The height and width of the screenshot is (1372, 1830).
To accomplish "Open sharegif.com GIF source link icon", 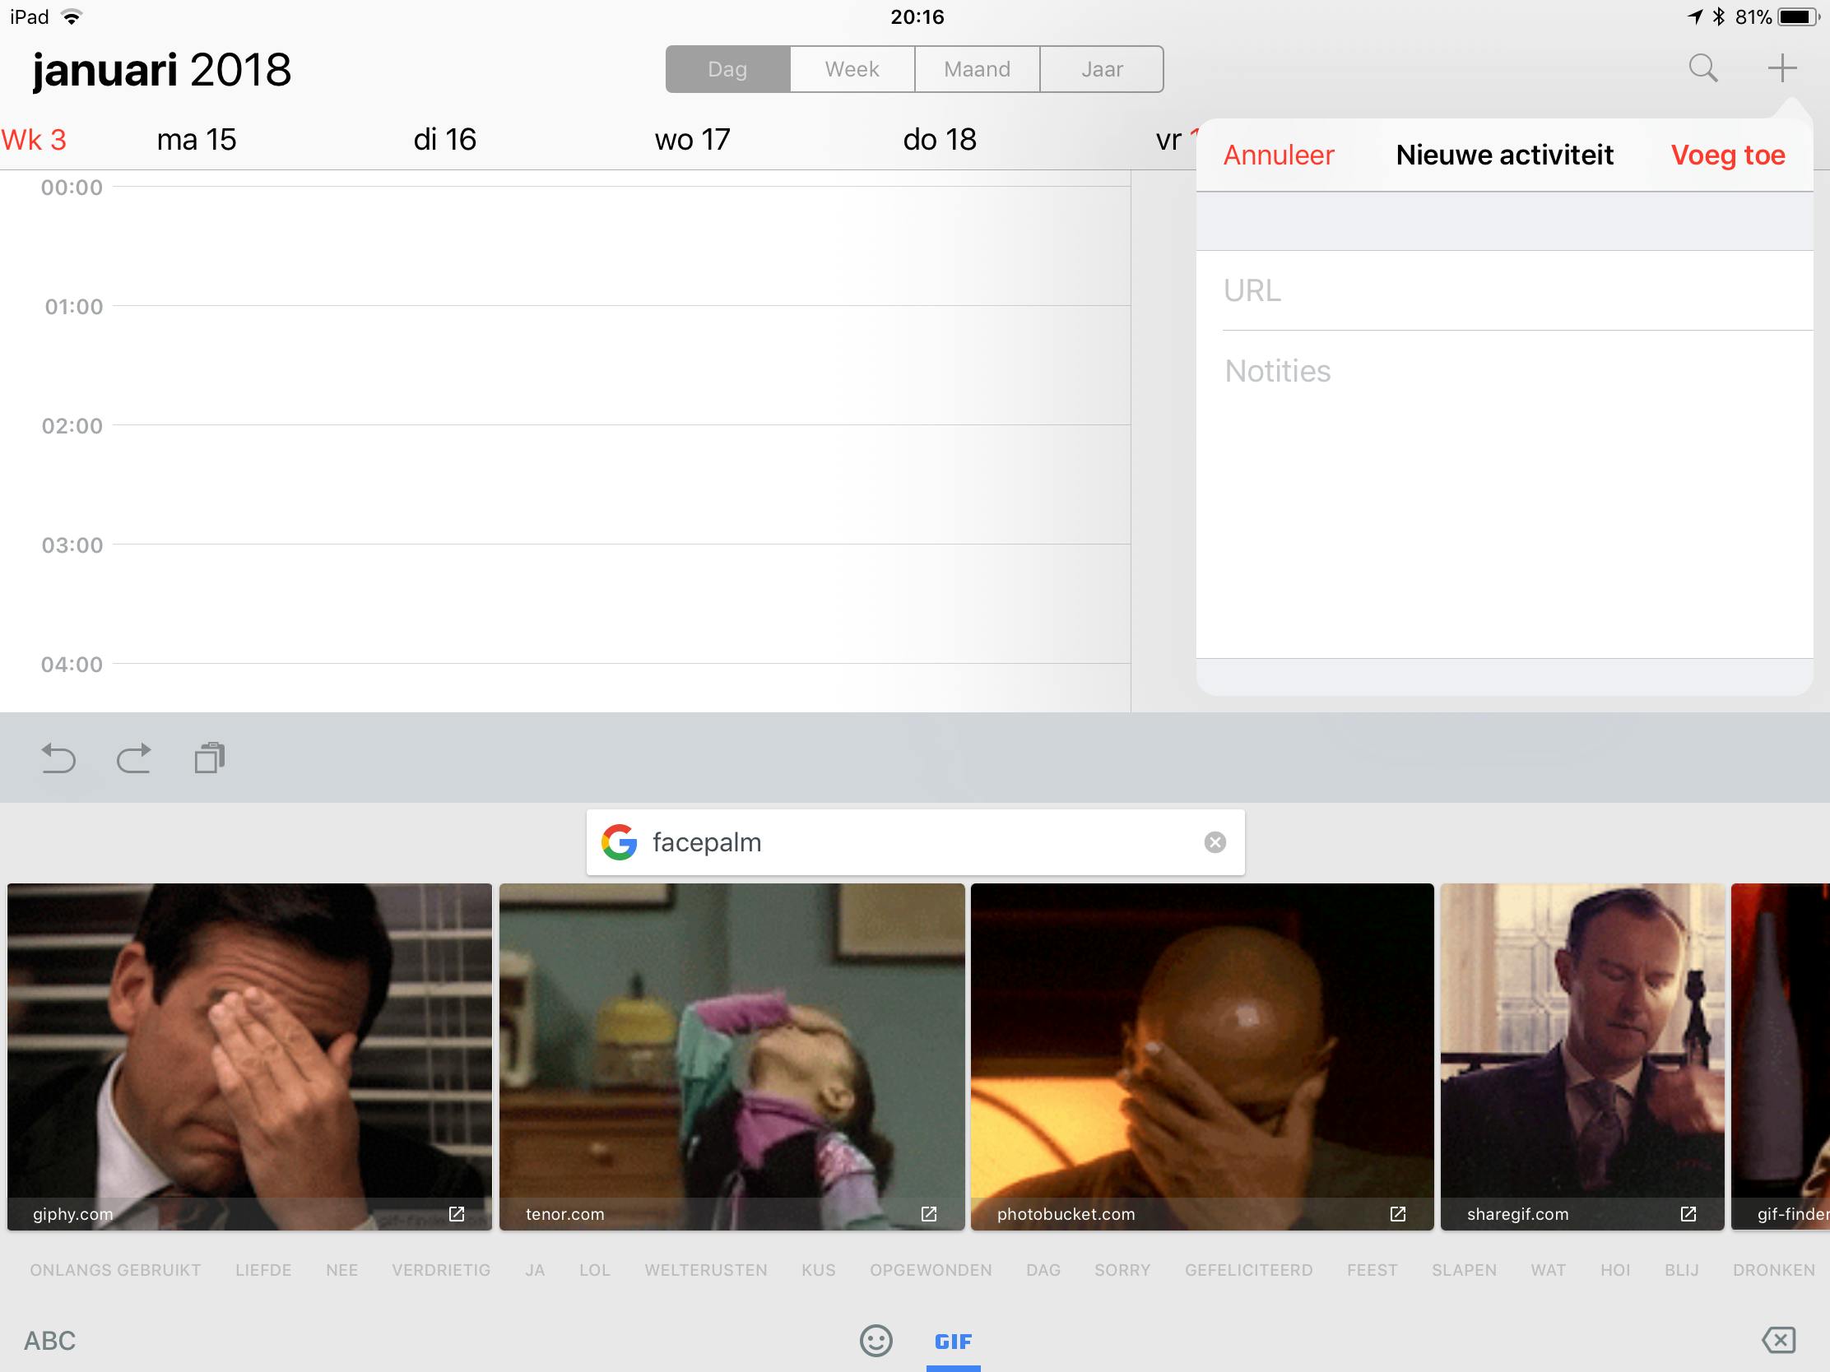I will tap(1688, 1213).
